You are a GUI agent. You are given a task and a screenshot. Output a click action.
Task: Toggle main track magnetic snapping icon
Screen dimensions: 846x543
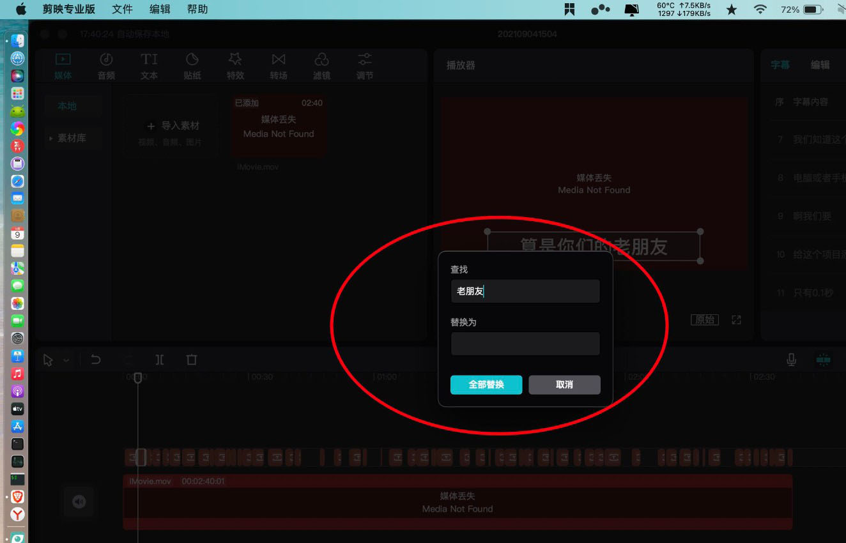(x=823, y=360)
